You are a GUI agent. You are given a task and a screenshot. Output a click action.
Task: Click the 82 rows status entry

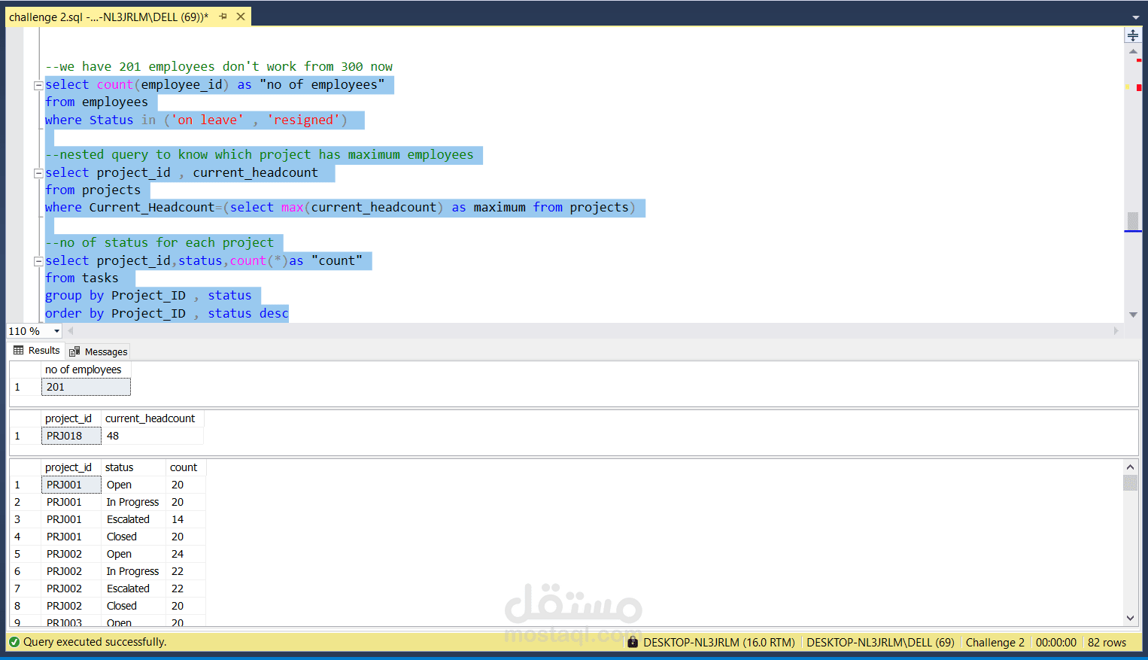(1107, 642)
